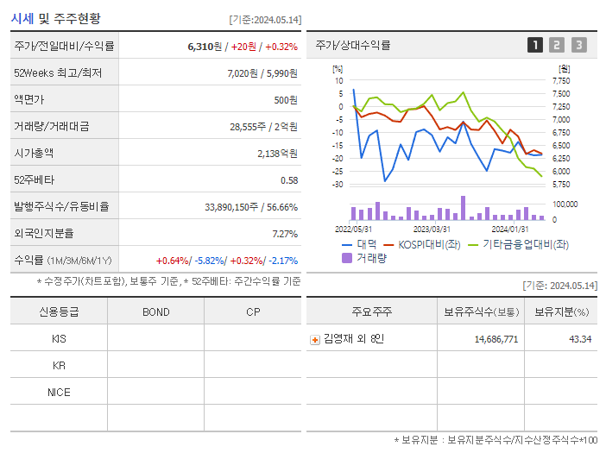Select the 7,020원 / 5,990원 value
Screen dimensions: 606x453
[x=262, y=73]
